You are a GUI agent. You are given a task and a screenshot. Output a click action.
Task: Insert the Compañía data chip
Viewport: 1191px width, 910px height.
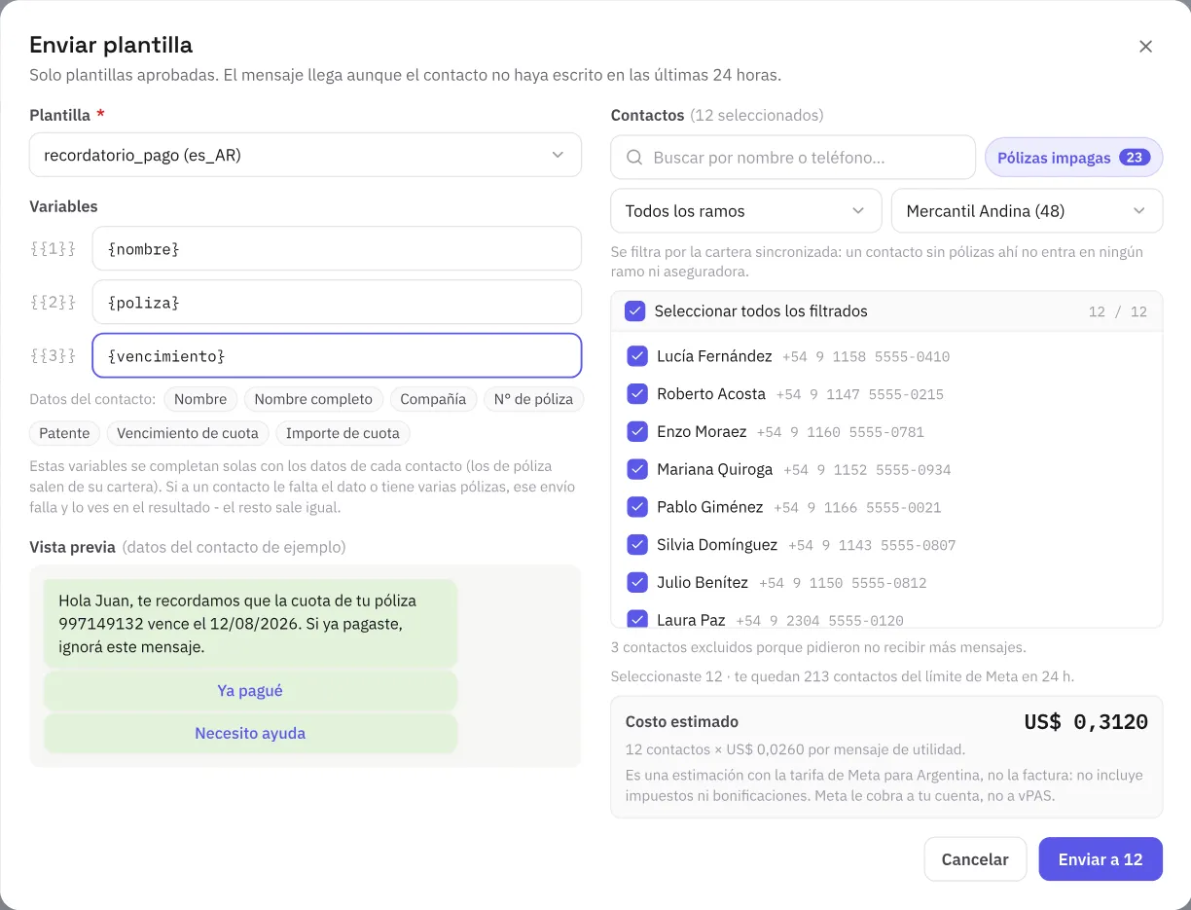[433, 399]
